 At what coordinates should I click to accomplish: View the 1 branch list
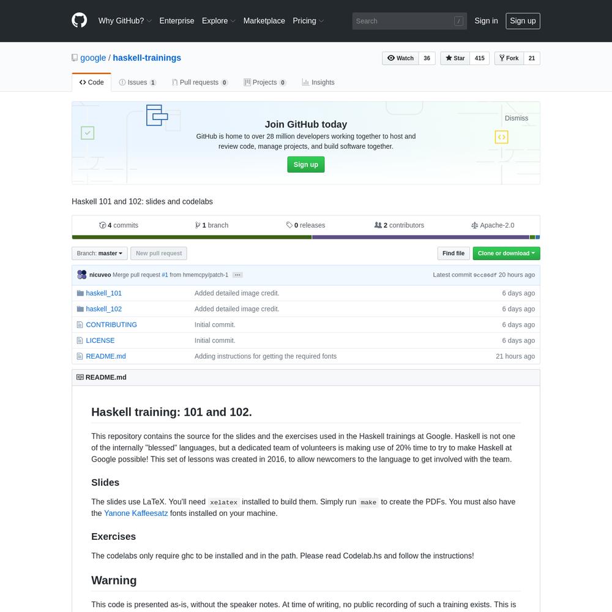point(212,225)
